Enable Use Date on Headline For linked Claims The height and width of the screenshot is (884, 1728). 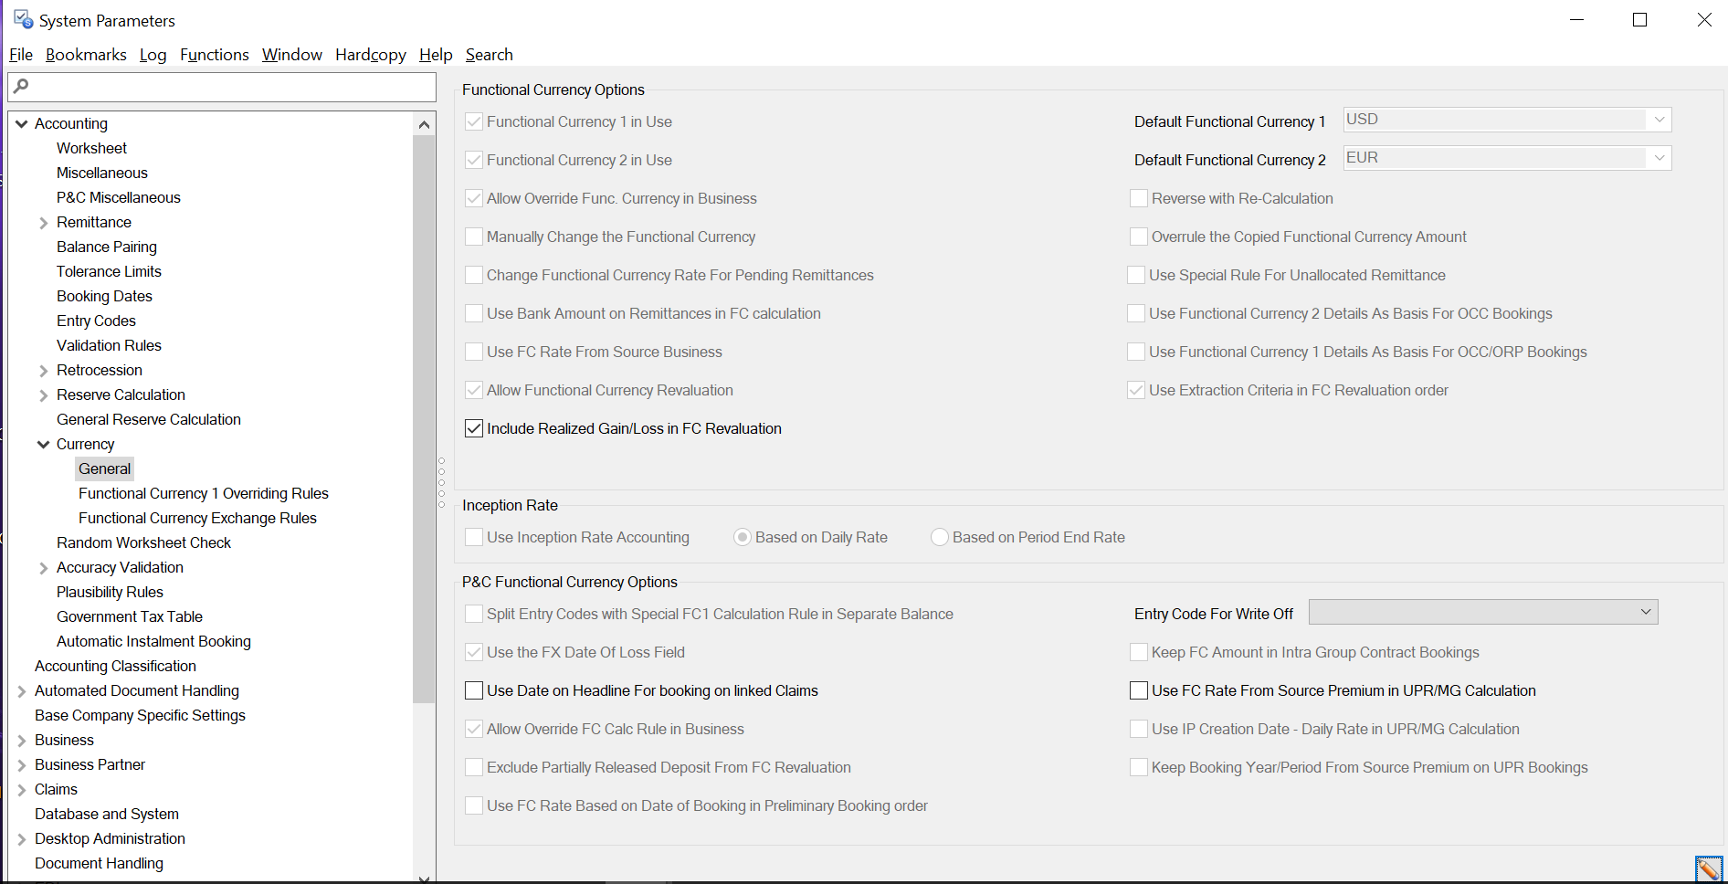[474, 690]
